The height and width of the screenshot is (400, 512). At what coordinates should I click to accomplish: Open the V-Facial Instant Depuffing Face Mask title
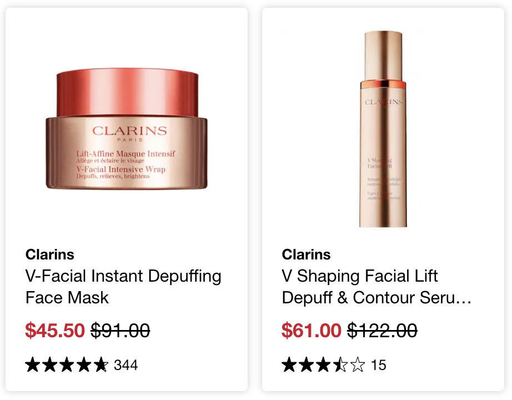(x=123, y=287)
